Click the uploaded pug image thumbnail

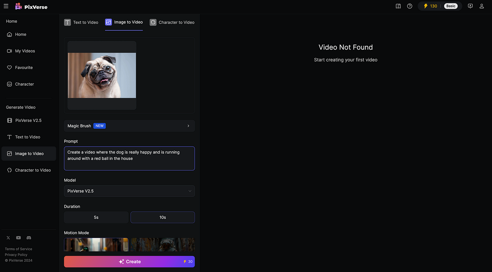click(x=102, y=75)
